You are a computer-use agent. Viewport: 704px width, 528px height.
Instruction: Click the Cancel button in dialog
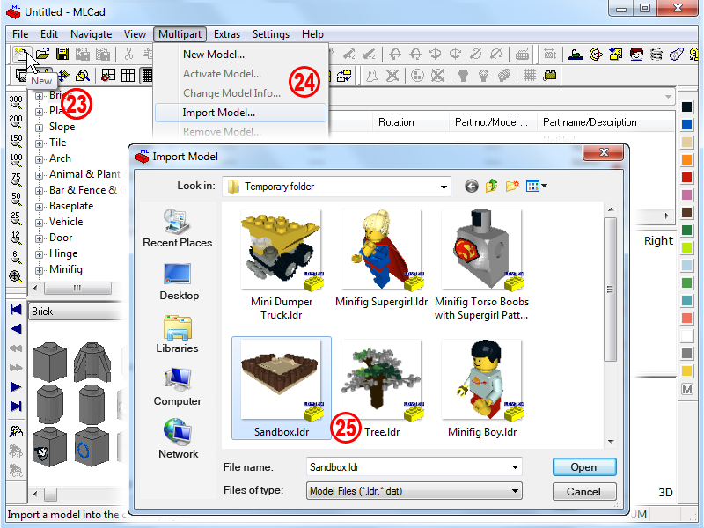click(x=584, y=492)
